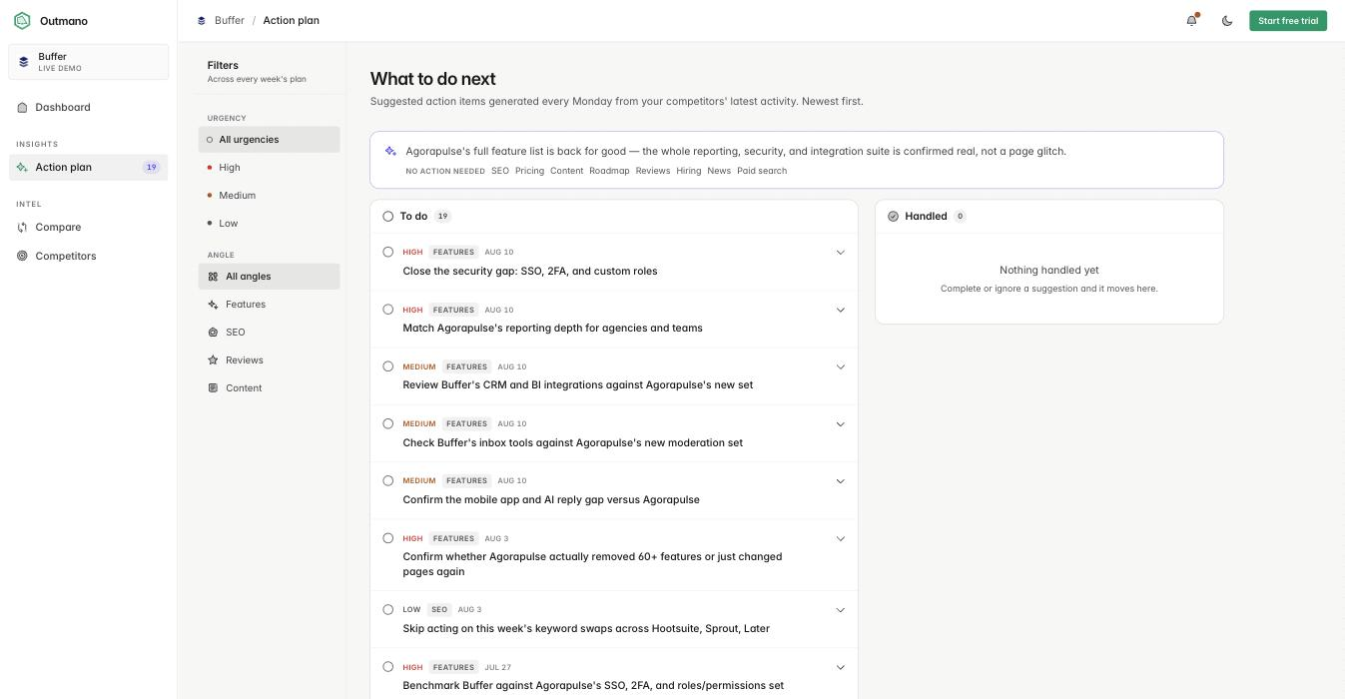The height and width of the screenshot is (699, 1345).
Task: Complete 'Confirm whether Agorapulse actually removed' item
Action: coord(388,538)
